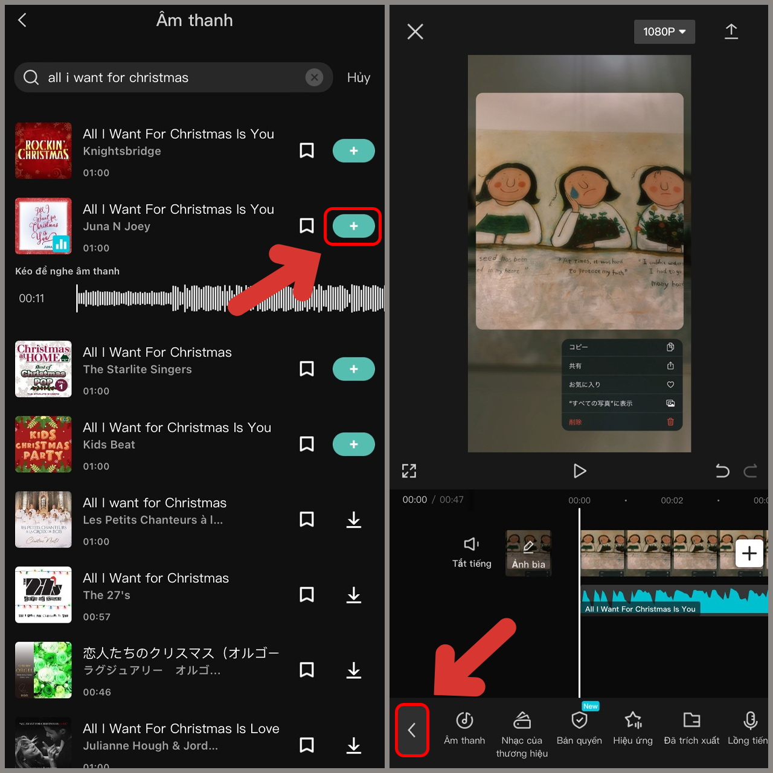This screenshot has width=773, height=773.
Task: Open the 1080P resolution dropdown
Action: point(664,31)
